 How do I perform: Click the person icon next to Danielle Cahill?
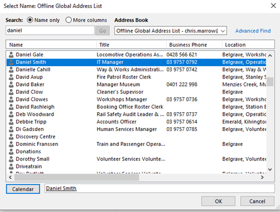pos(11,70)
